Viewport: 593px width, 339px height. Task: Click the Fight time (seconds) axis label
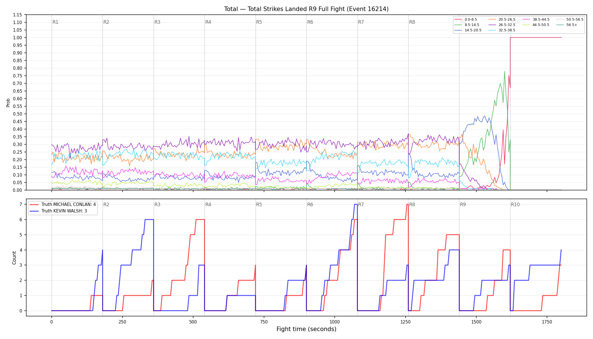click(306, 329)
